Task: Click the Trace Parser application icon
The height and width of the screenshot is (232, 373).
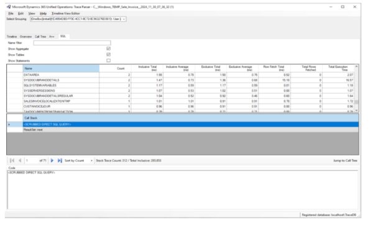Action: (x=9, y=7)
